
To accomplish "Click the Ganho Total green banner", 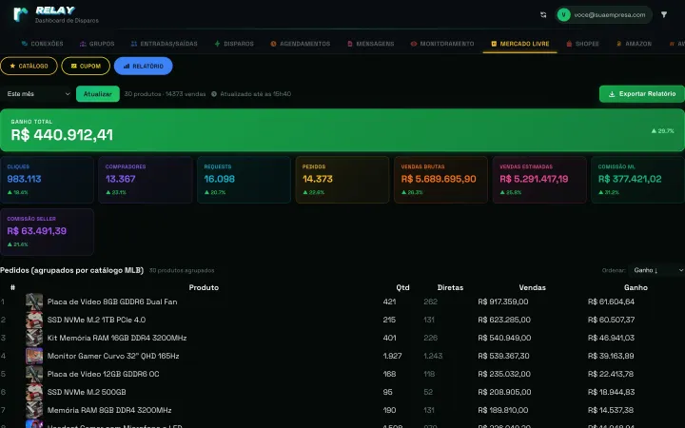I will pos(342,130).
